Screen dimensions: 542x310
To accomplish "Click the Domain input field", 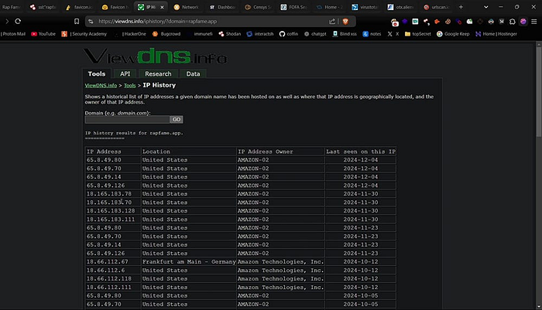I will pyautogui.click(x=127, y=120).
